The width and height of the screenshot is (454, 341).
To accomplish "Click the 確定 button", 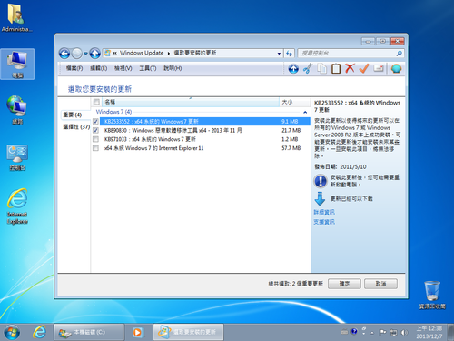I will (344, 284).
